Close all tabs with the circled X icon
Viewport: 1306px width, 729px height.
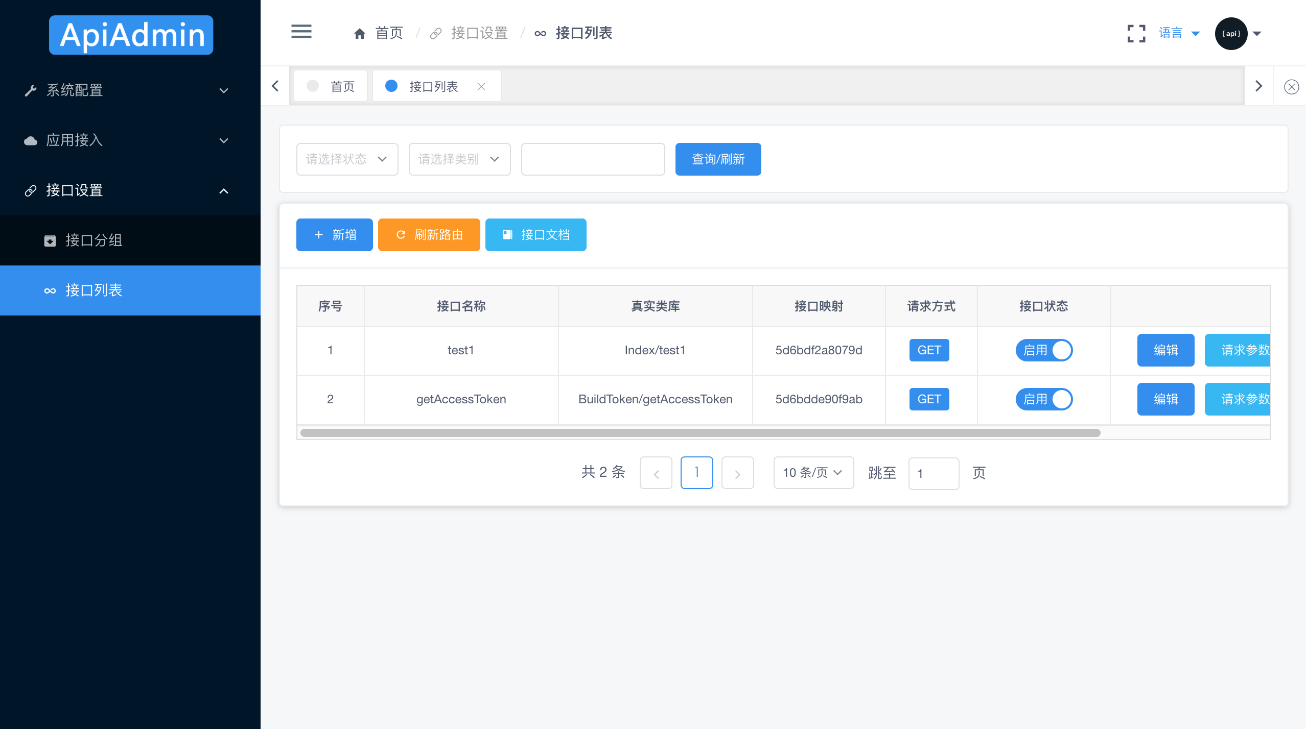[1292, 87]
